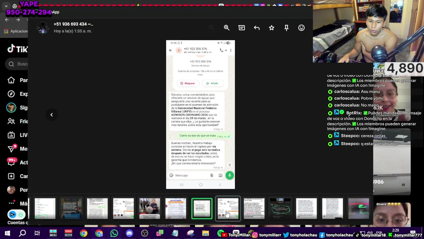Open the Aplicaciones bookmarks shortcut
424x239 pixels.
coord(16,31)
